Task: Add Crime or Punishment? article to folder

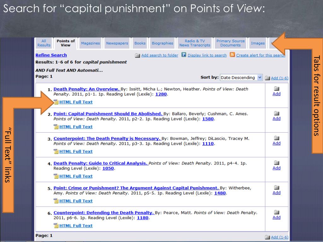Action: click(276, 193)
